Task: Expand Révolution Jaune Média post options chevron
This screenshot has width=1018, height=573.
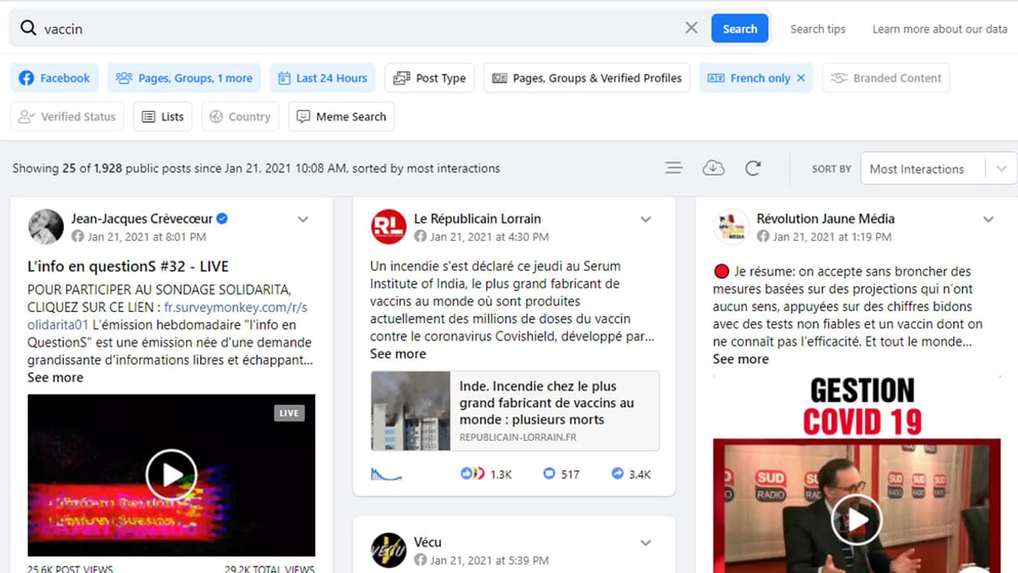Action: [989, 219]
